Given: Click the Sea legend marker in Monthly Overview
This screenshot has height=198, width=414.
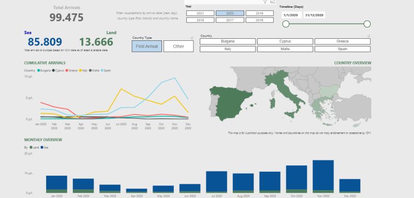Looking at the screenshot, I should tap(42, 147).
